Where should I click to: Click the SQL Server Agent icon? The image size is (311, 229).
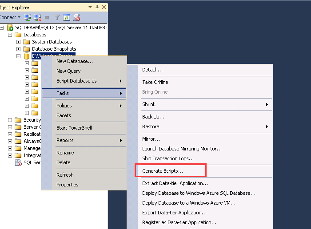(x=19, y=163)
